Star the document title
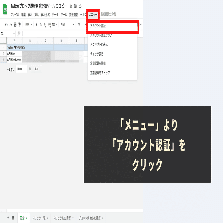The image size is (223, 223). (71, 6)
